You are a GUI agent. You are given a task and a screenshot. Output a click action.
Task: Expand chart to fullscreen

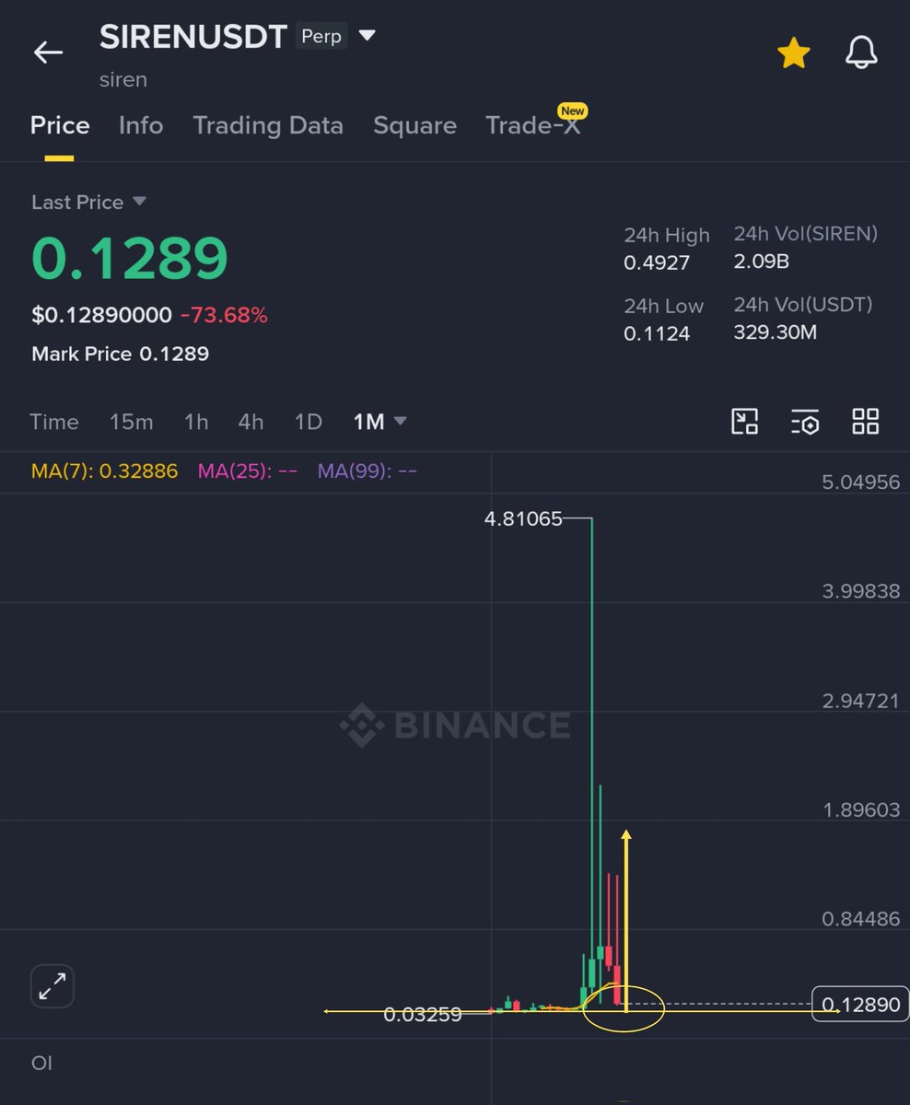[x=52, y=987]
